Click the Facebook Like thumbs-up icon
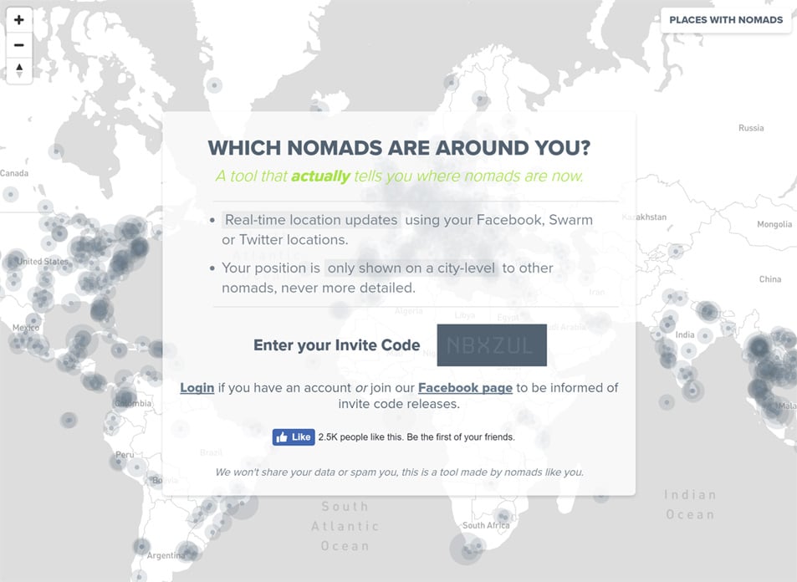This screenshot has height=582, width=797. [283, 436]
